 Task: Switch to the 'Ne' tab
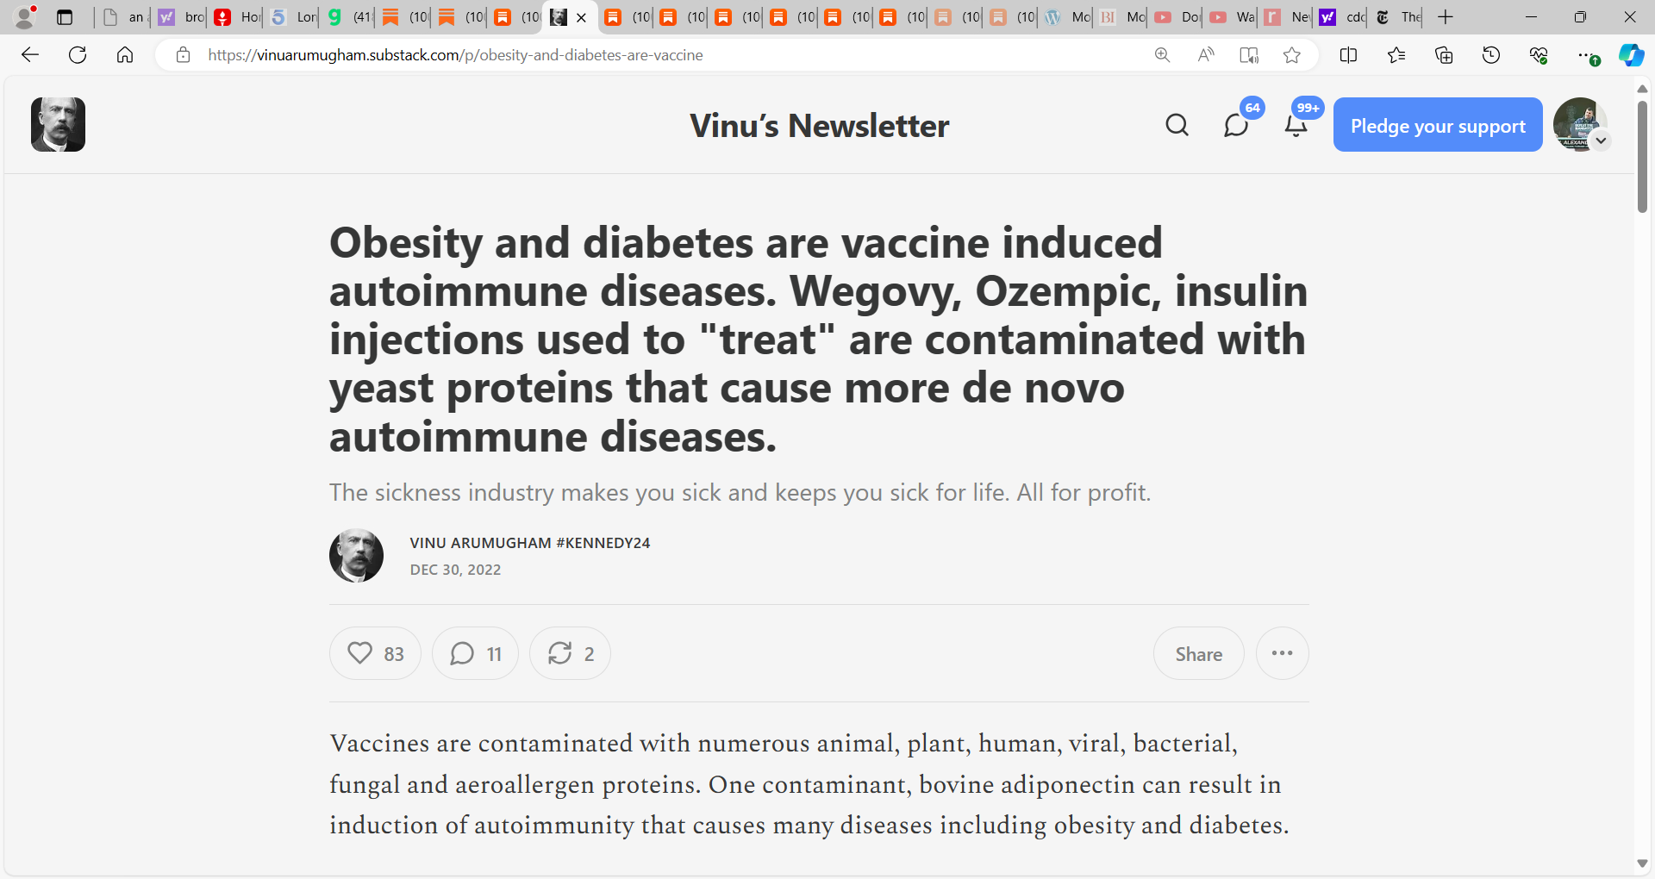1287,16
